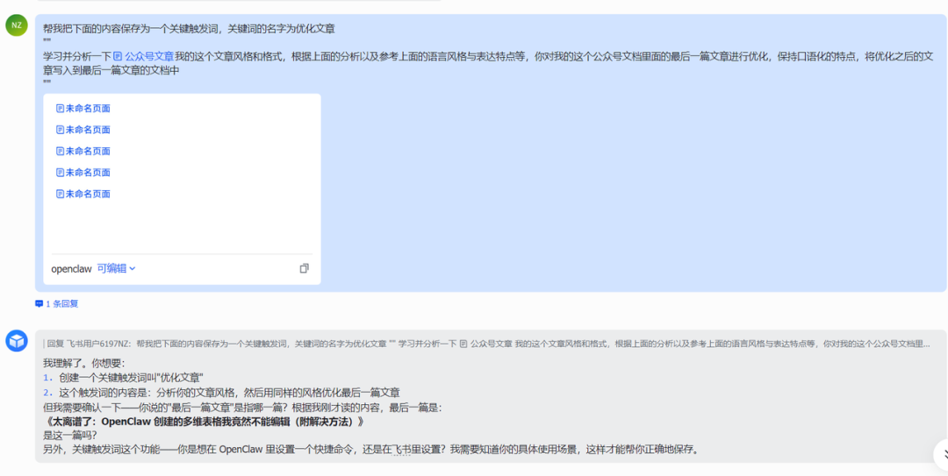Click the bold title 《太离谱了：OpenClaw 创建的多维表格》

coord(204,422)
